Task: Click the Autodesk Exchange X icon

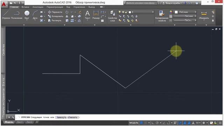Action: (x=185, y=3)
